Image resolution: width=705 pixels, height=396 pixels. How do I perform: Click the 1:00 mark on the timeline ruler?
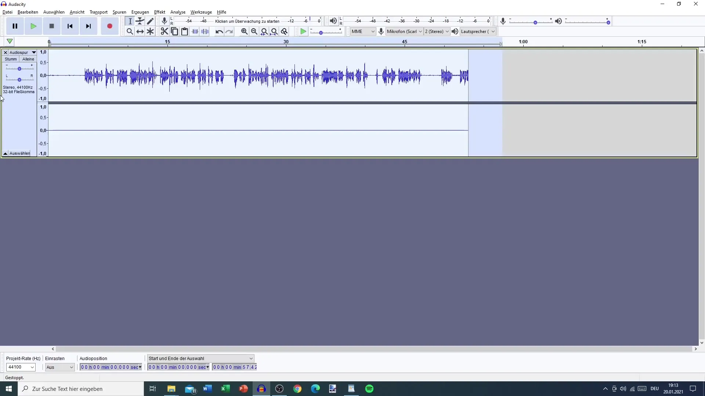click(523, 42)
